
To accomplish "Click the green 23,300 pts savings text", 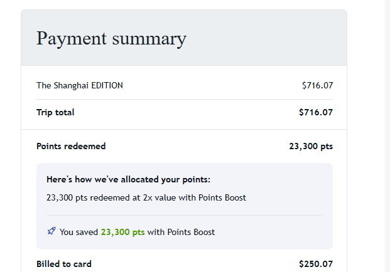I will [122, 232].
